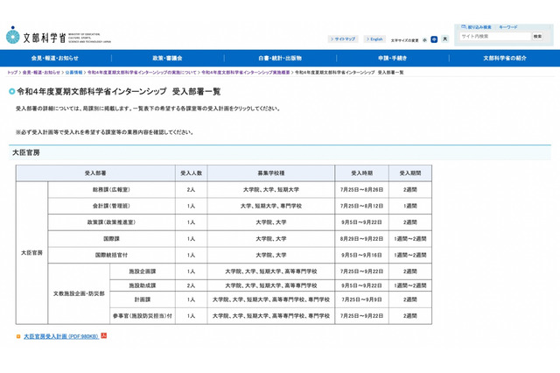Select small font size 小

(424, 39)
